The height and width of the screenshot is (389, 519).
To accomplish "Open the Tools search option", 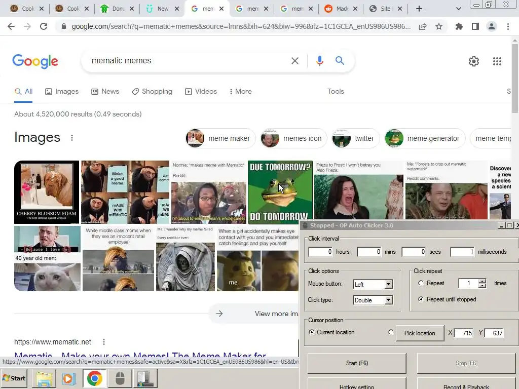I will tap(336, 91).
